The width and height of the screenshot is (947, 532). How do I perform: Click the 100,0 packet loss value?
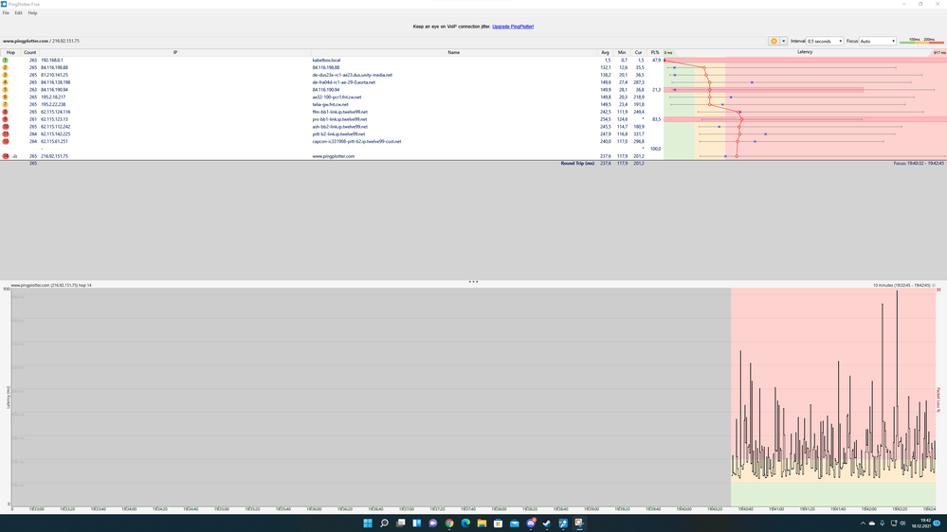click(655, 149)
